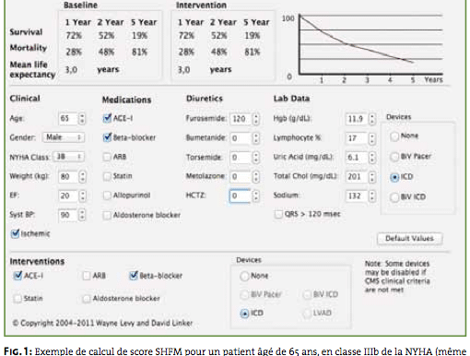Check Statin in Interventions section

point(18,298)
